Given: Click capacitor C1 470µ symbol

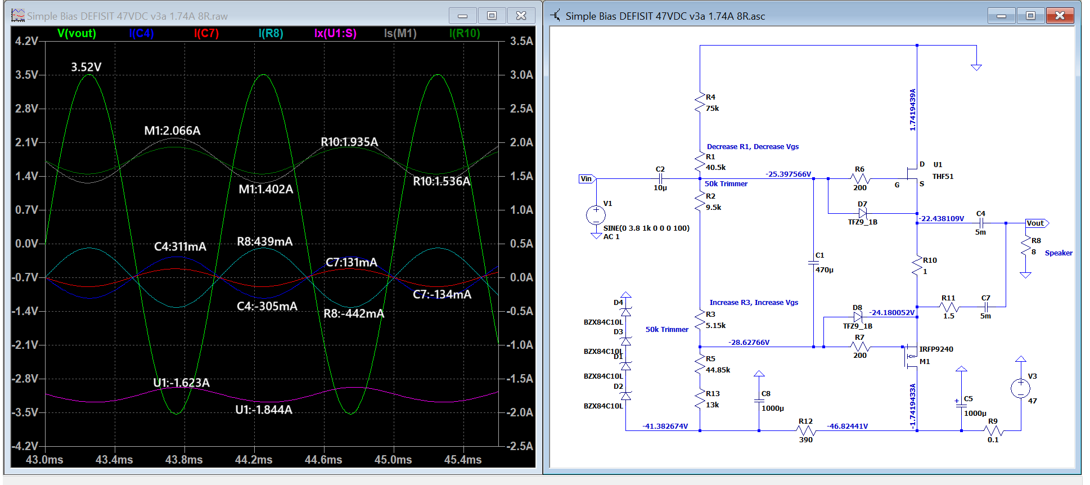Looking at the screenshot, I should [814, 263].
